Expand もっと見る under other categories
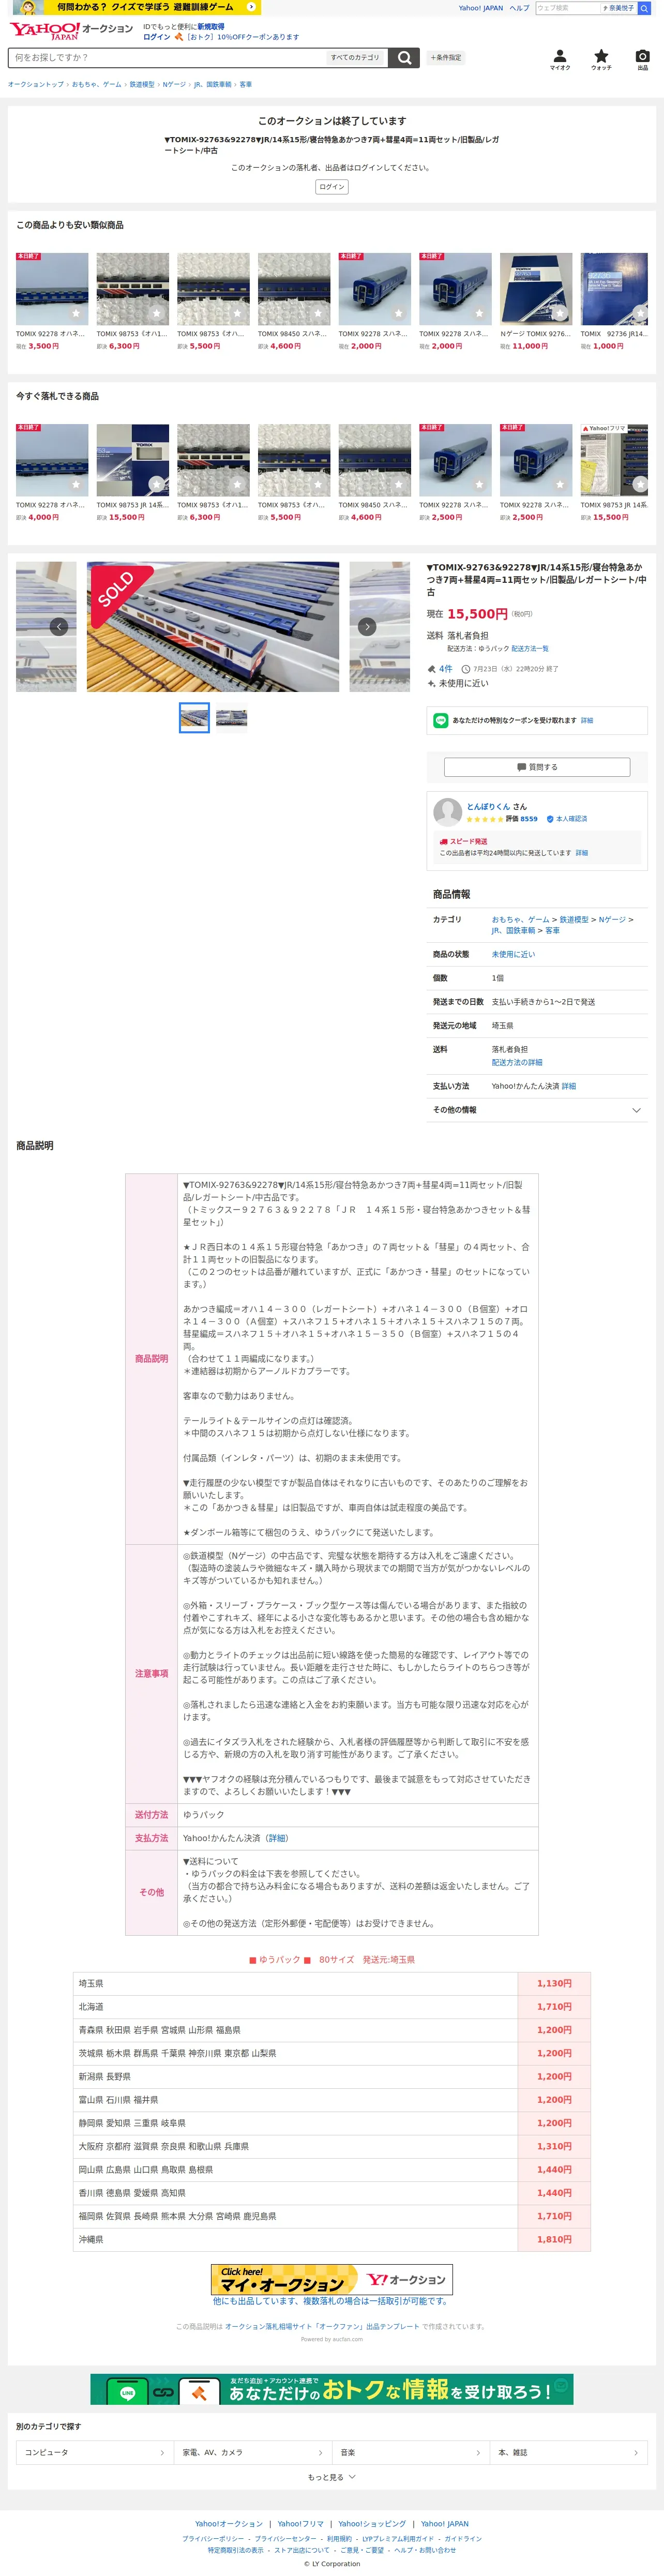664x2576 pixels. point(332,2477)
